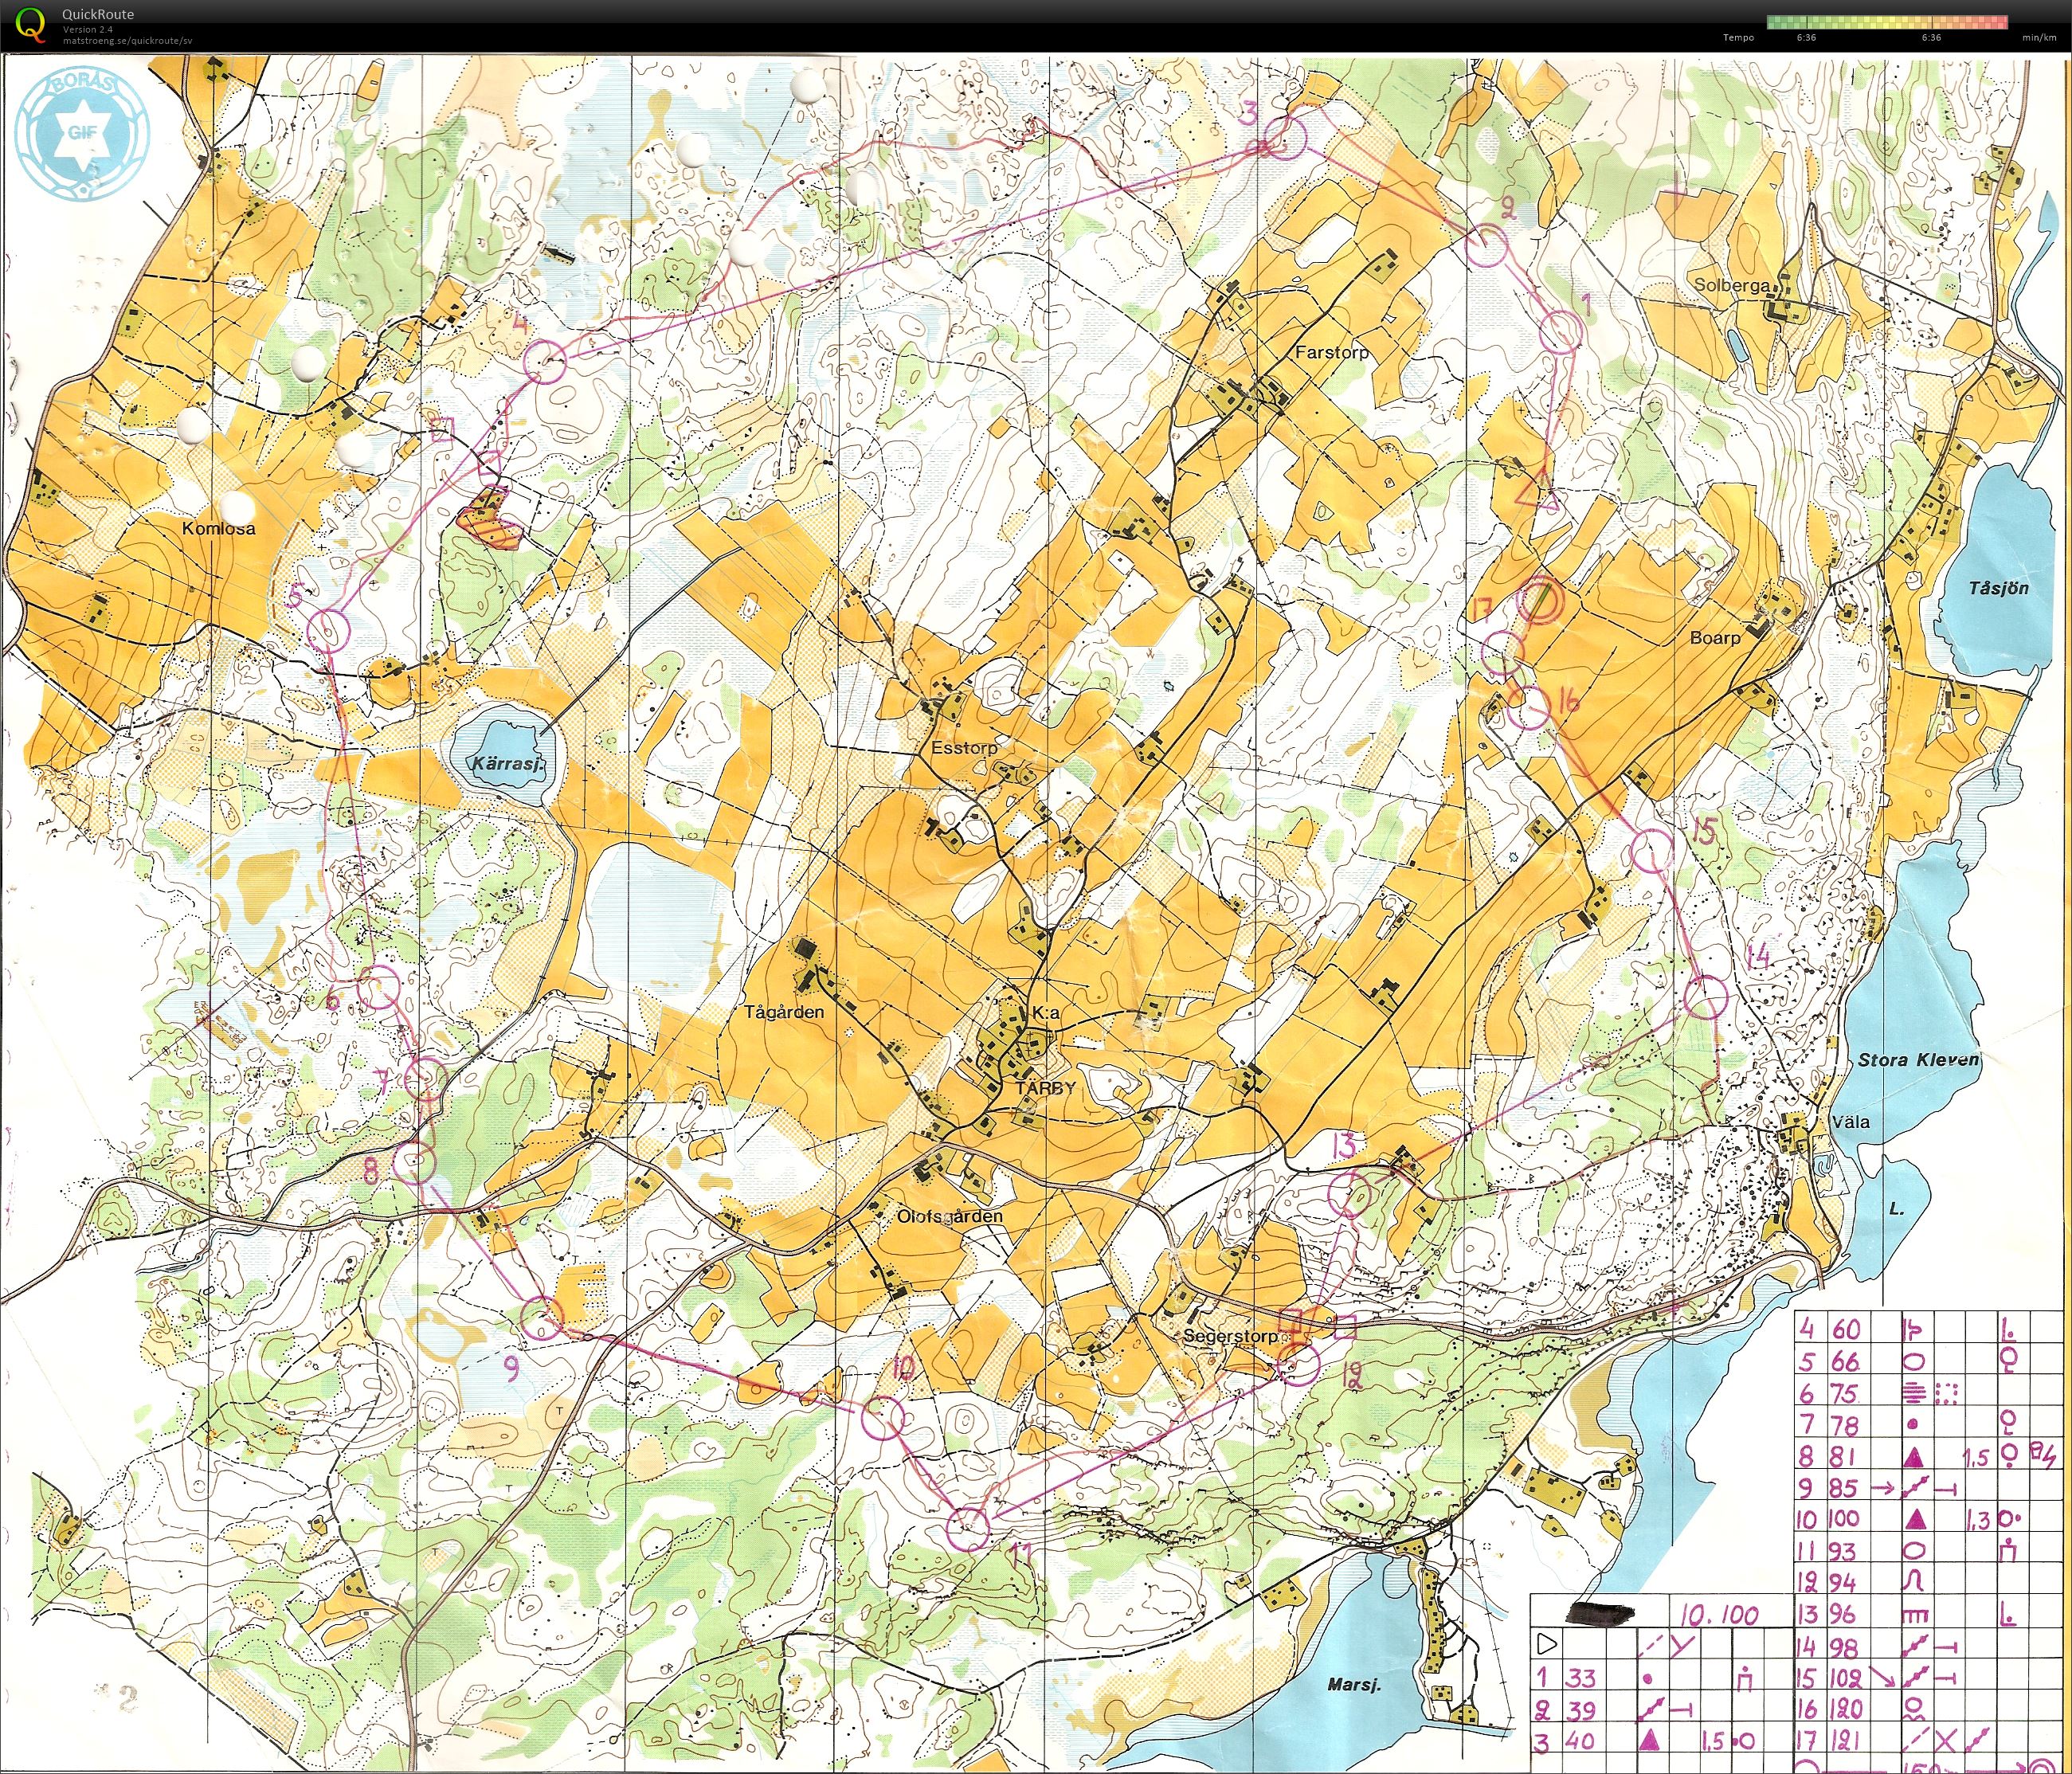Click the 'QuickRoute' title text
Viewport: 2072px width, 1774px height.
98,14
